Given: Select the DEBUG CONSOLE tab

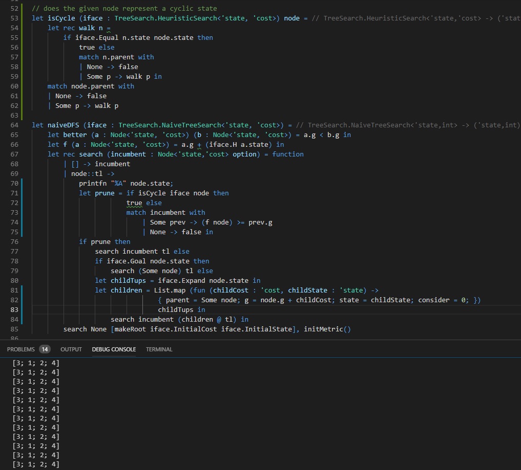Looking at the screenshot, I should (114, 349).
